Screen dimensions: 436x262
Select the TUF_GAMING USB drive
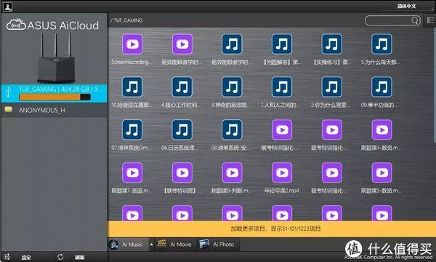(54, 93)
